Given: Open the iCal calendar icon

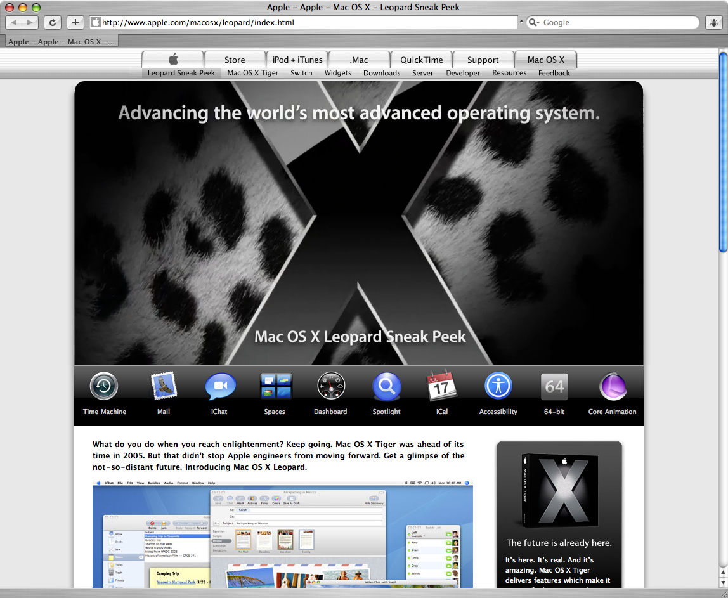Looking at the screenshot, I should (441, 385).
